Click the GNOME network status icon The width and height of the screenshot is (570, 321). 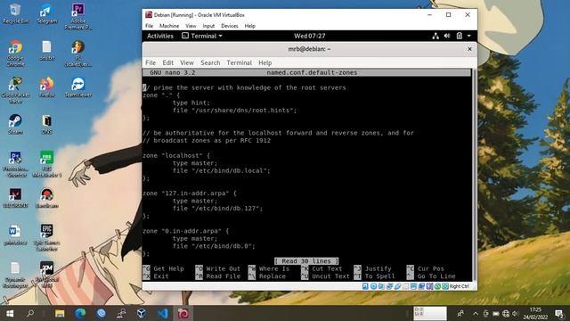click(x=436, y=36)
